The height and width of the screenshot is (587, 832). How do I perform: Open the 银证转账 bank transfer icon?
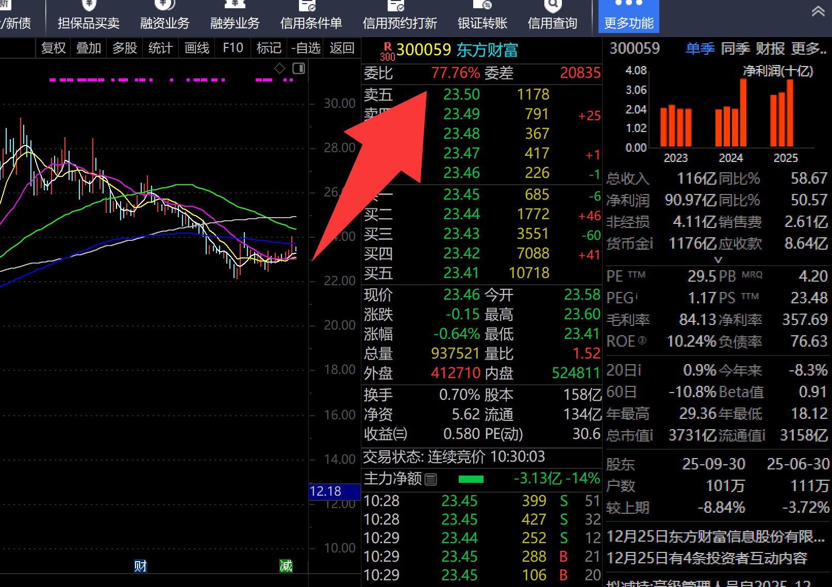pos(482,15)
